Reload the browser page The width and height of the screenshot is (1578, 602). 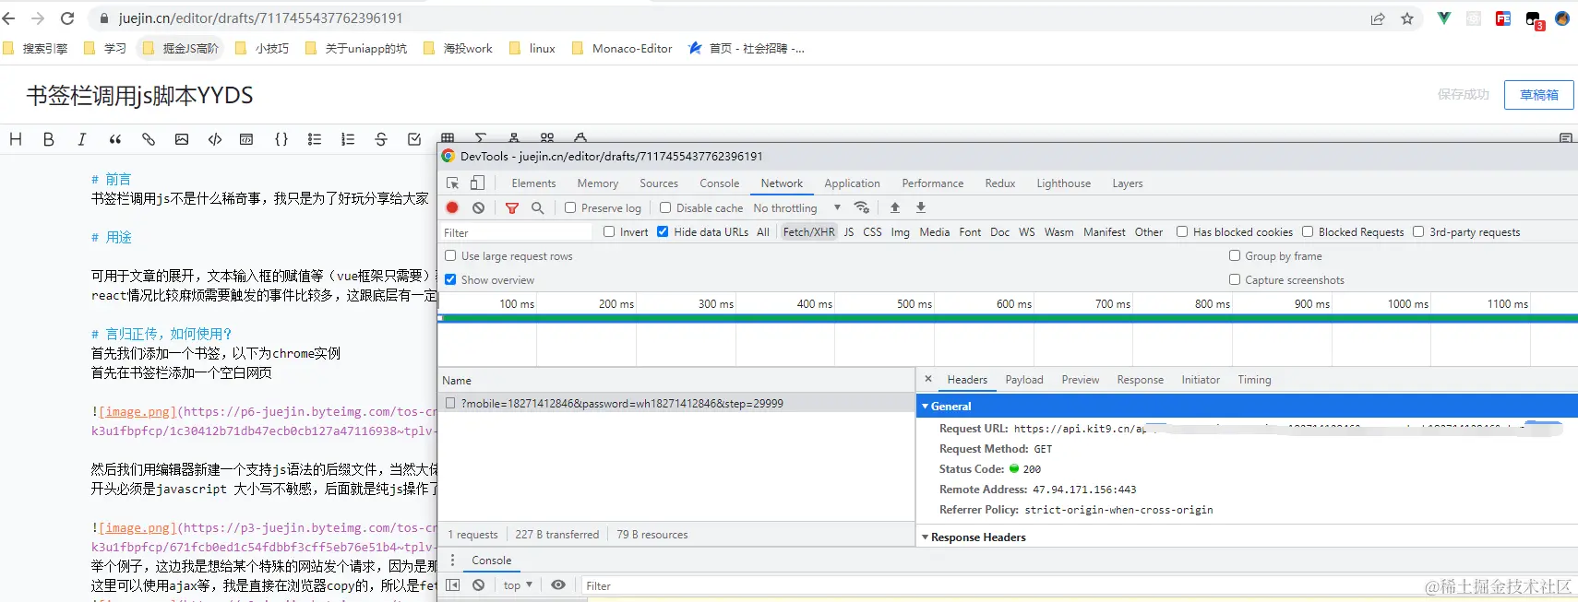pos(67,18)
